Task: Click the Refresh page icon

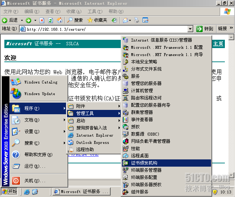Action: pyautogui.click(x=50, y=20)
